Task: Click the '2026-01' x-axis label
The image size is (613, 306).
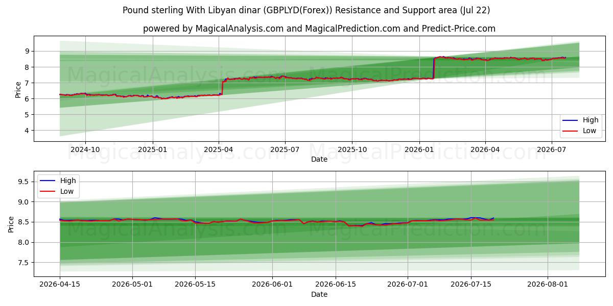Action: pos(419,150)
